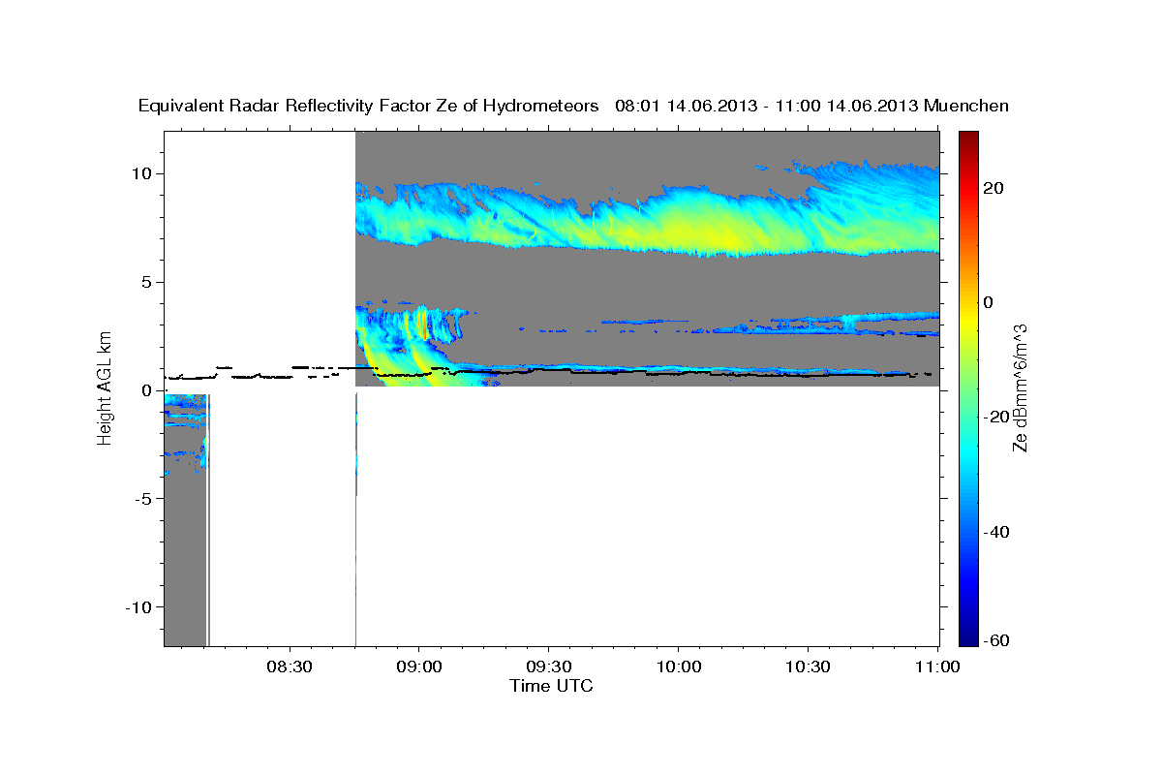Click the '08:30' time tick label
This screenshot has height=775, width=1162.
click(x=290, y=668)
